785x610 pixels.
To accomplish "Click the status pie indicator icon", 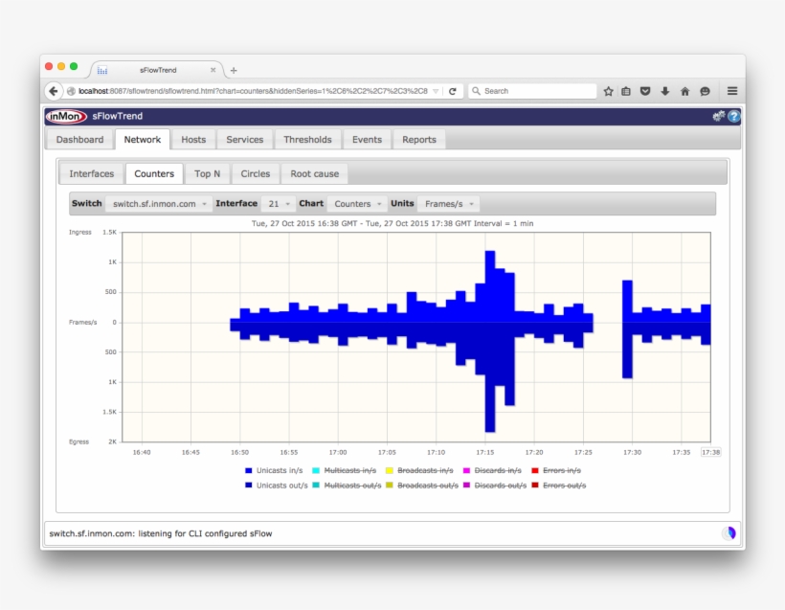I will [x=729, y=533].
